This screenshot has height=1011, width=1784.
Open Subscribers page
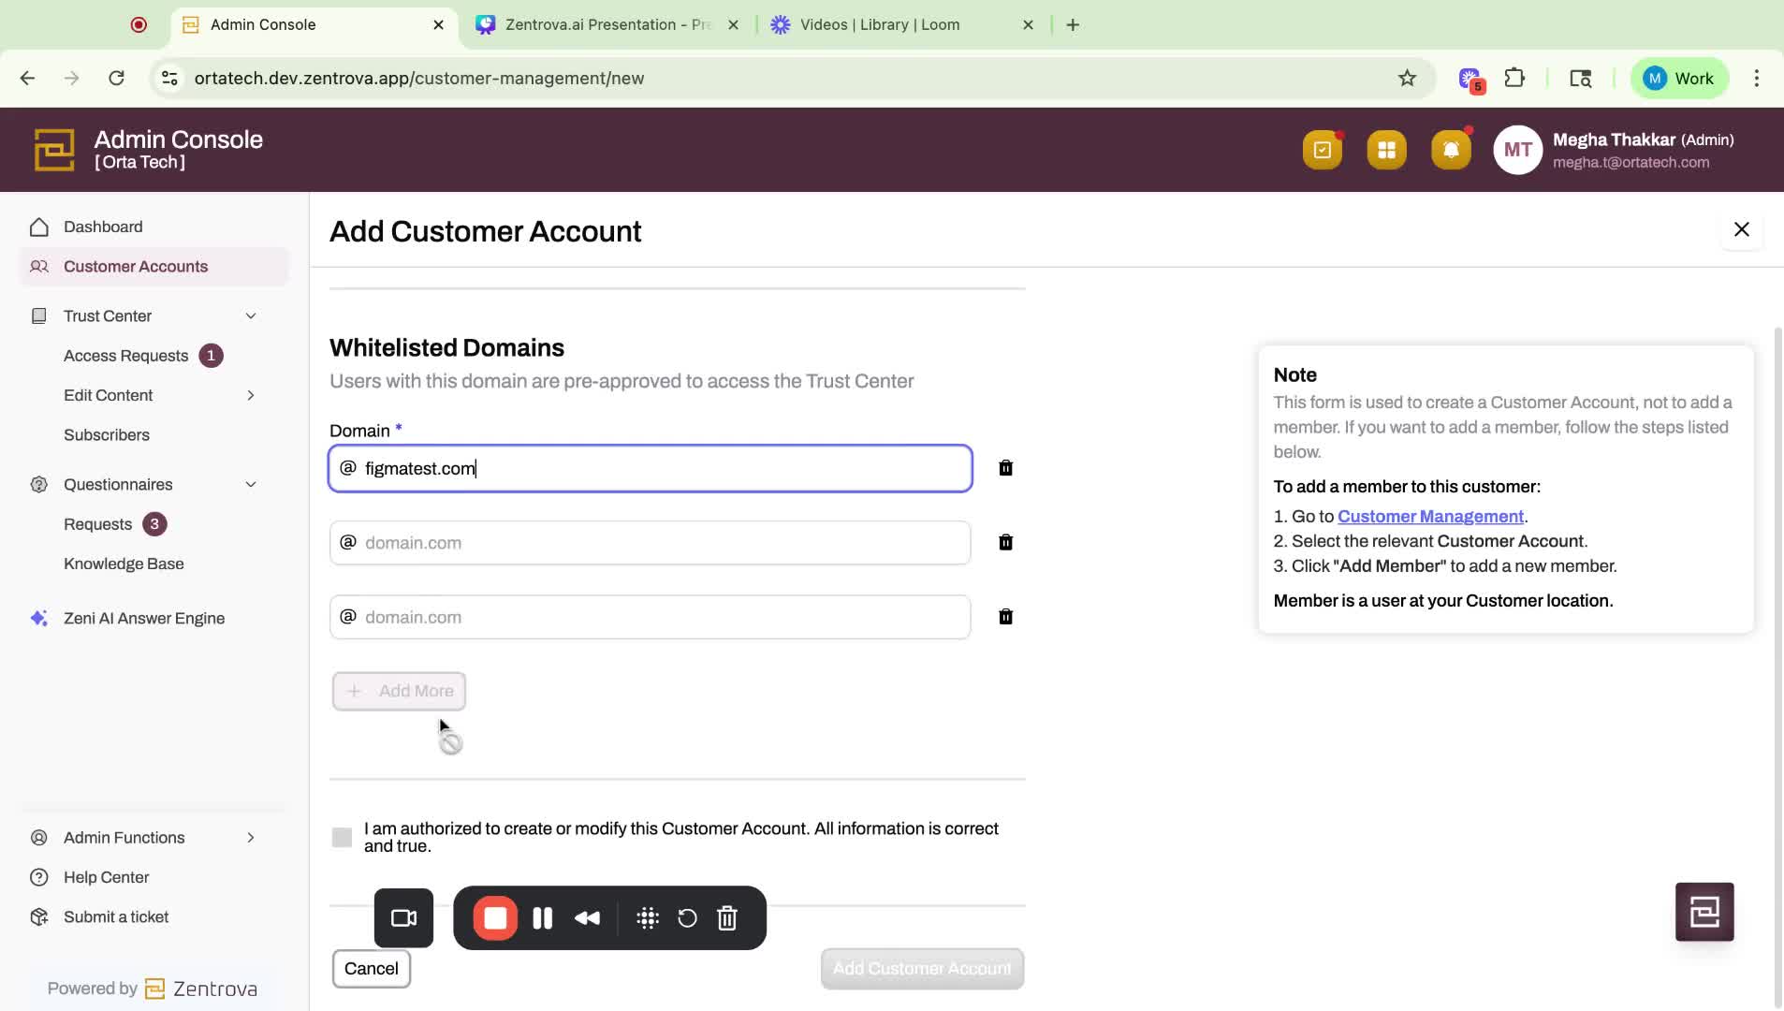[x=107, y=435]
